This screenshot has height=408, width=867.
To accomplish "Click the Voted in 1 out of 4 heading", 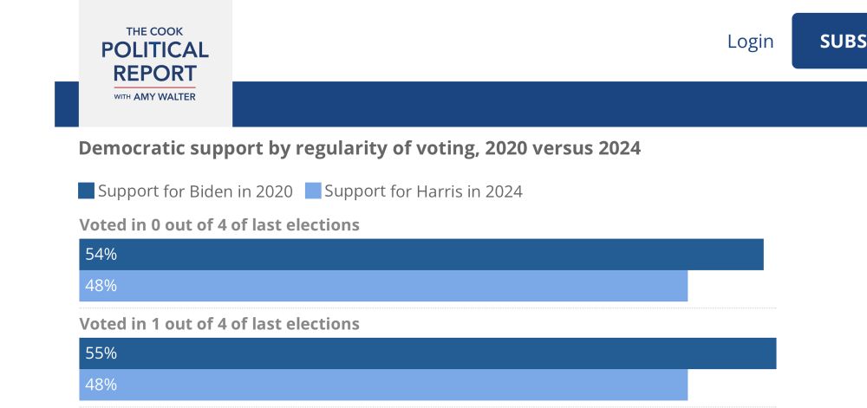I will click(219, 323).
